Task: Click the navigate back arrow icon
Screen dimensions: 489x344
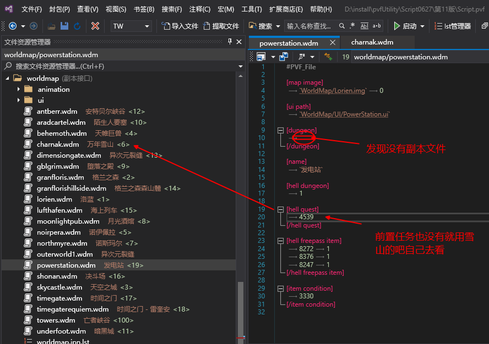Action: tap(13, 26)
